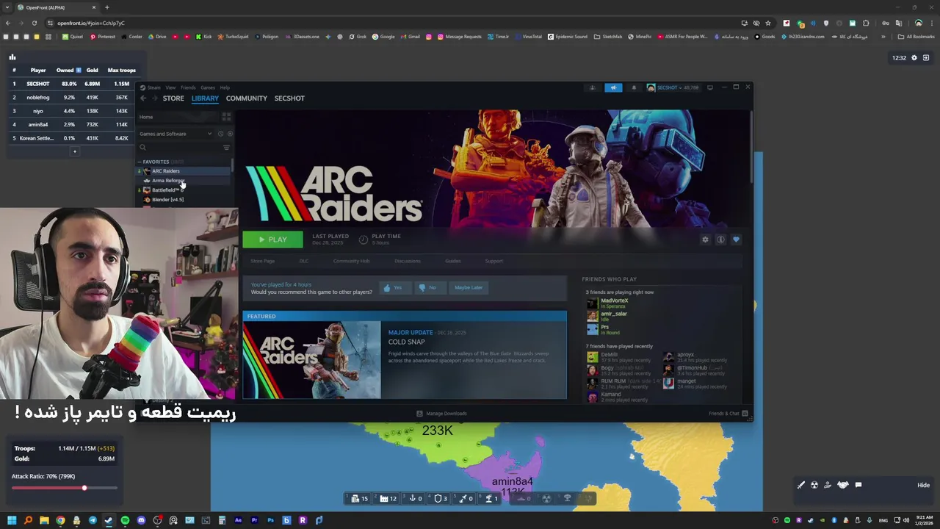
Task: Open the MAJOR UPDATE Cold Snap headline
Action: (411, 333)
